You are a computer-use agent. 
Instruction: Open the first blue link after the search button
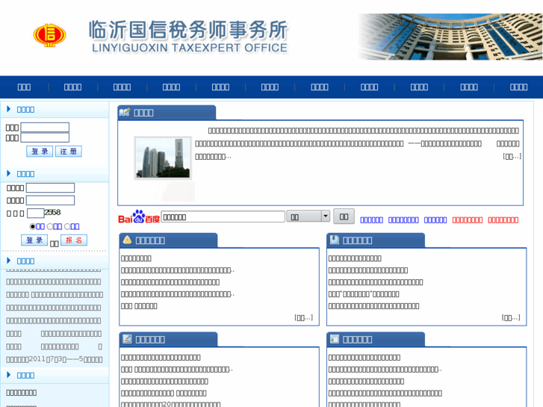pos(371,220)
